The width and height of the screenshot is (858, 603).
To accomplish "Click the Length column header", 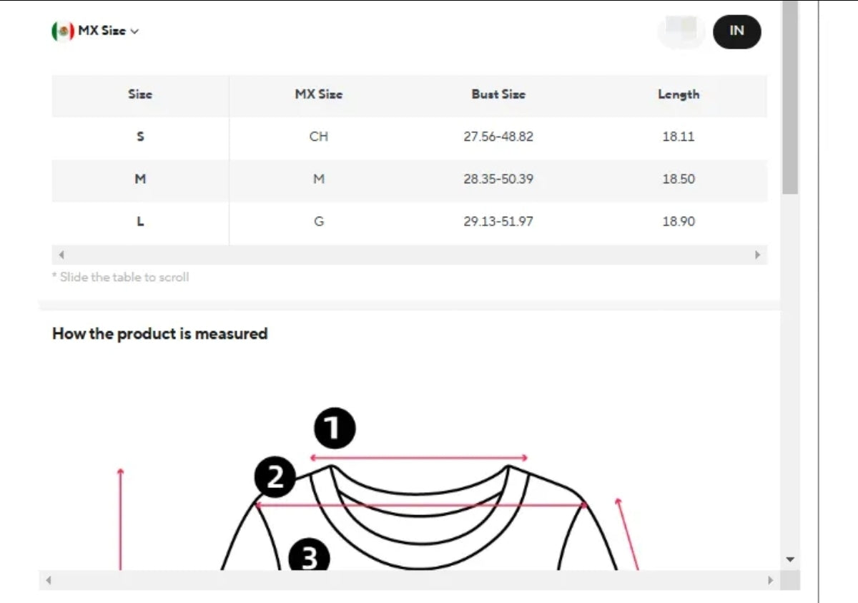I will tap(679, 94).
